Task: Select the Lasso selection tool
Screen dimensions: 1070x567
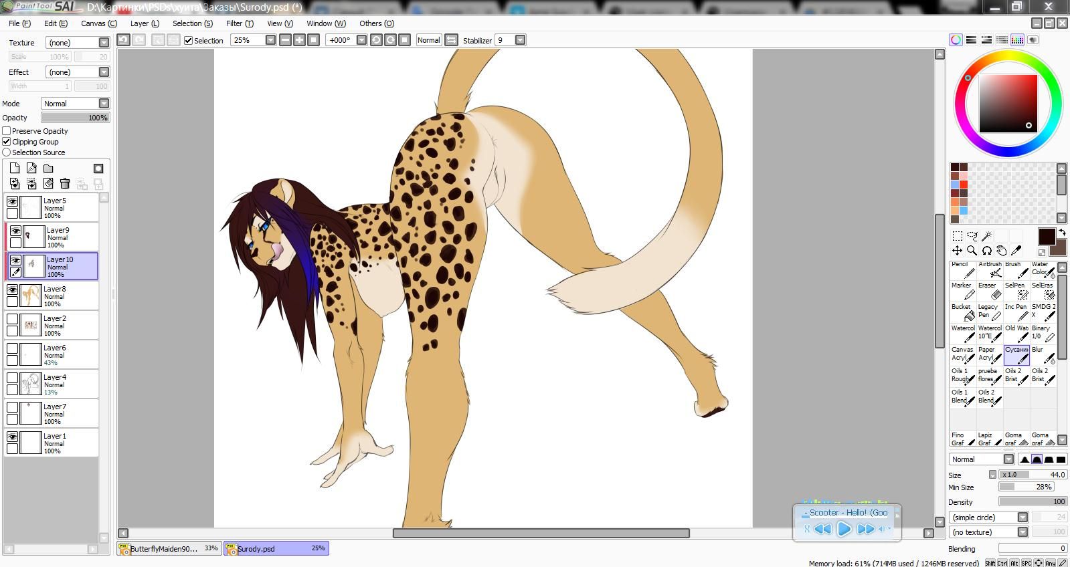Action: (972, 235)
